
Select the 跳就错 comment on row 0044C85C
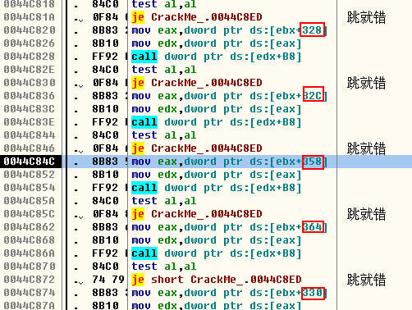(366, 214)
